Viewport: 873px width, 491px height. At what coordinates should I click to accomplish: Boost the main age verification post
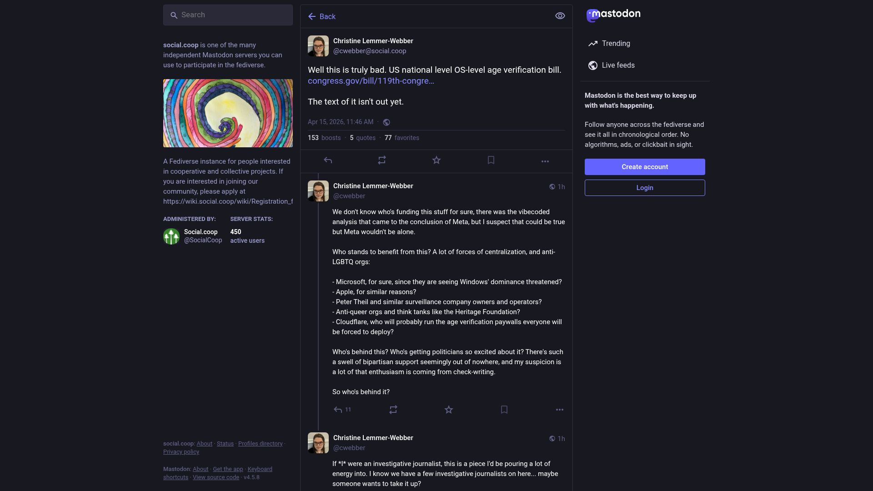pyautogui.click(x=382, y=160)
